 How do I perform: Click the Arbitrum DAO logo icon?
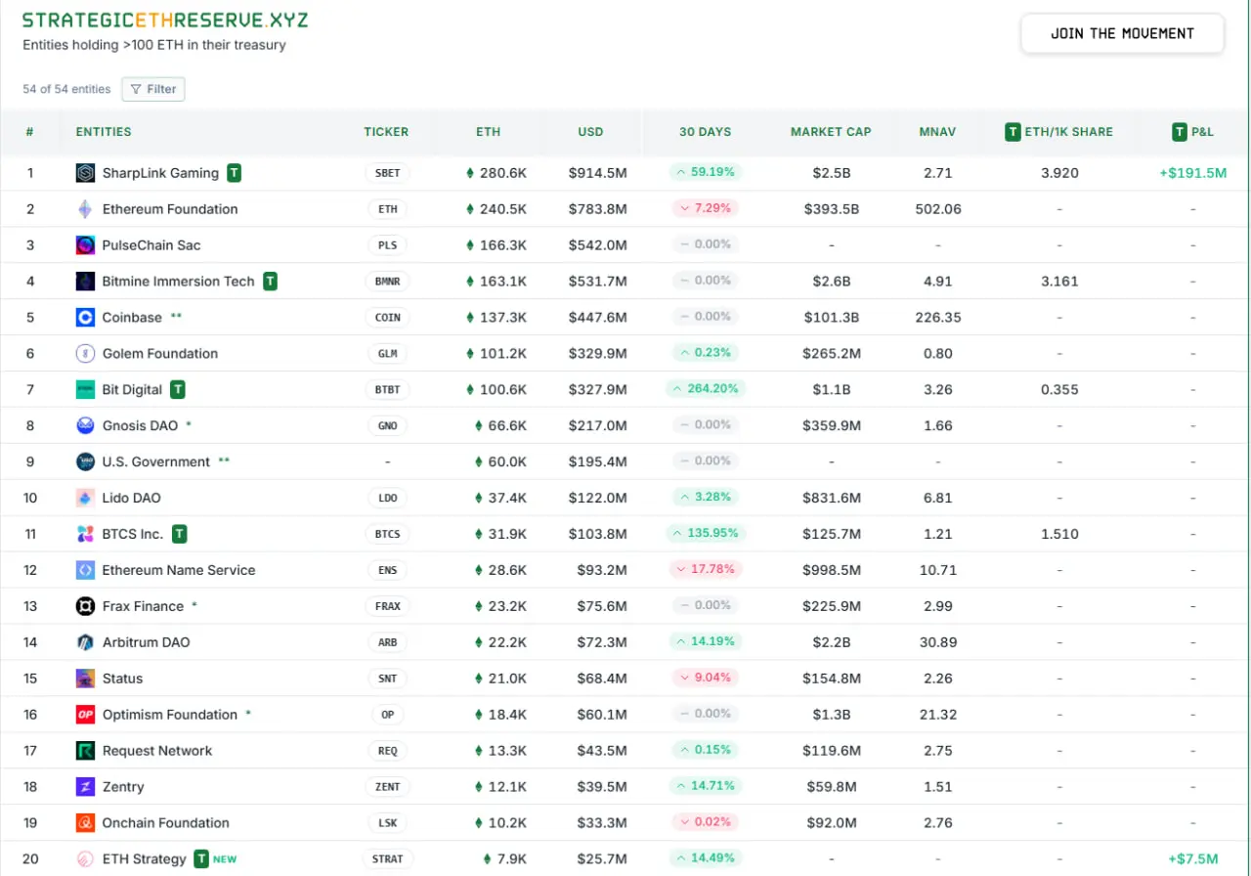tap(85, 642)
